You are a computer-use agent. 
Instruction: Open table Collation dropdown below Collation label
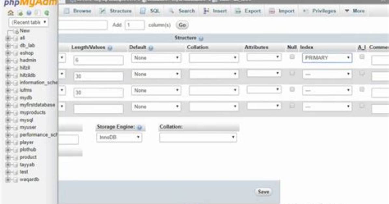click(x=198, y=137)
